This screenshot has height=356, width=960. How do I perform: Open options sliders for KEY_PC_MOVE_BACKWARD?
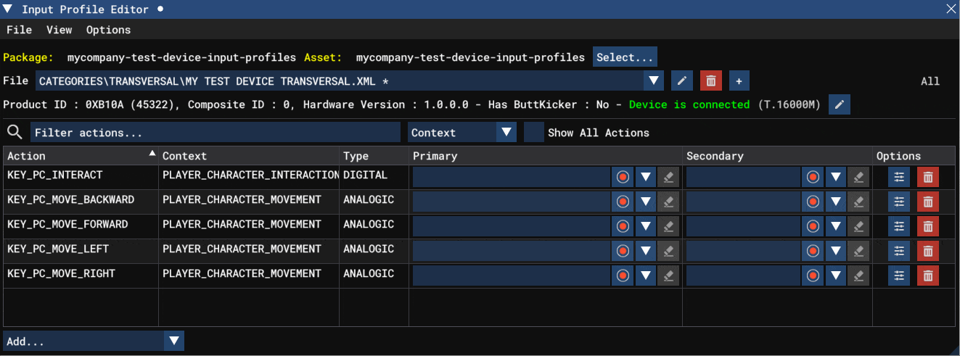[x=899, y=202]
